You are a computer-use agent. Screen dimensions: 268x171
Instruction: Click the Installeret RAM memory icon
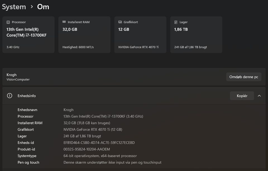click(64, 22)
